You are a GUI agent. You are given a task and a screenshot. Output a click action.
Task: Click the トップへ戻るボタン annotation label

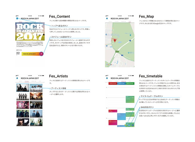pyautogui.click(x=60, y=26)
